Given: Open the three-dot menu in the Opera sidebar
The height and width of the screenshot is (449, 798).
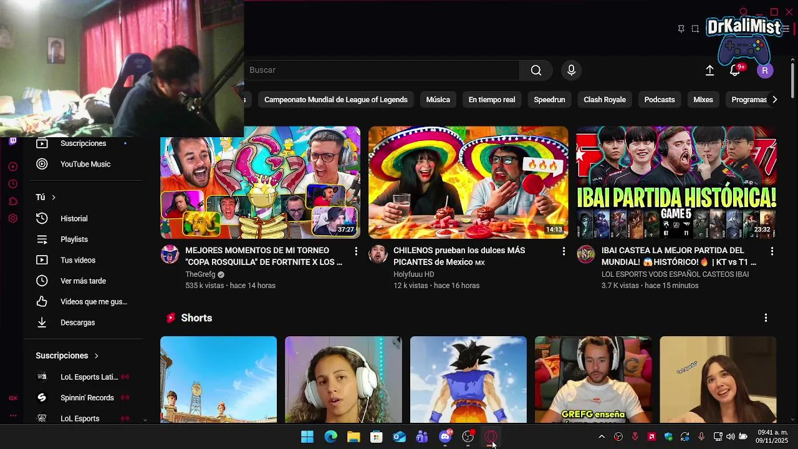Looking at the screenshot, I should [12, 415].
